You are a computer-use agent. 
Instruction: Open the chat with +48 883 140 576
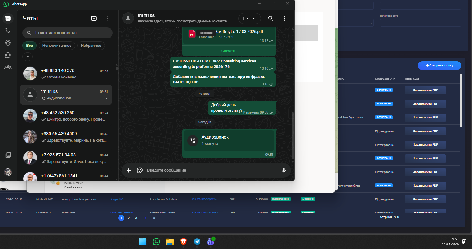click(x=66, y=74)
